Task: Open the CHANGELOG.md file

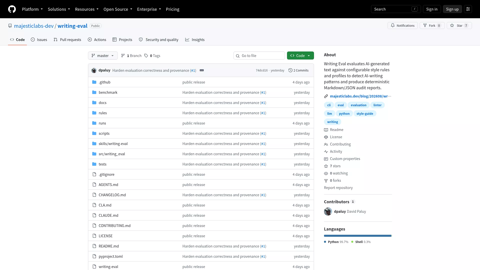Action: coord(112,195)
